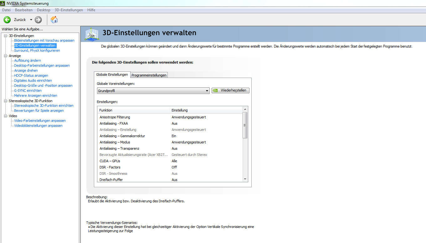Select the Anisotrope Filterung row
The image size is (426, 243).
click(170, 117)
